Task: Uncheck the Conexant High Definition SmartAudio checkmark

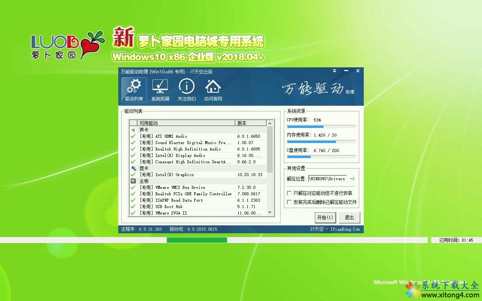Action: [x=133, y=162]
